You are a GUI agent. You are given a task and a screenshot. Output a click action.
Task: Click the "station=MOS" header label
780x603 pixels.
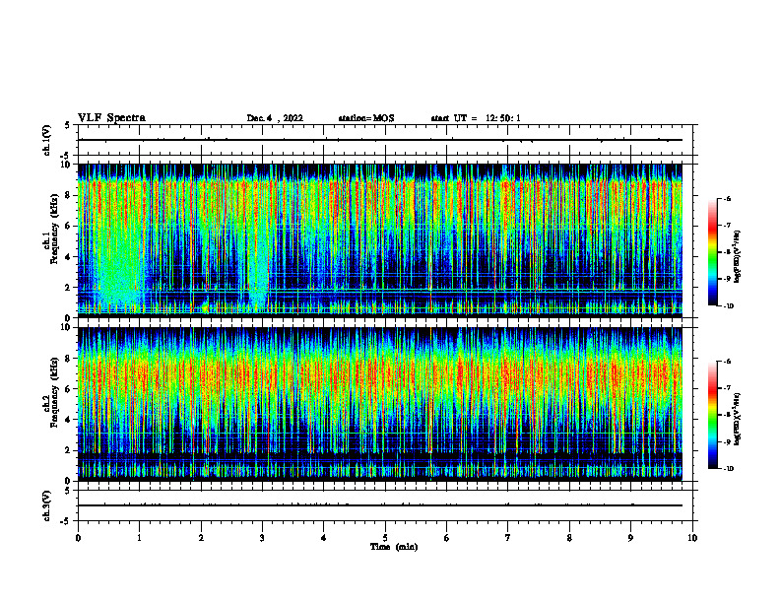[366, 118]
